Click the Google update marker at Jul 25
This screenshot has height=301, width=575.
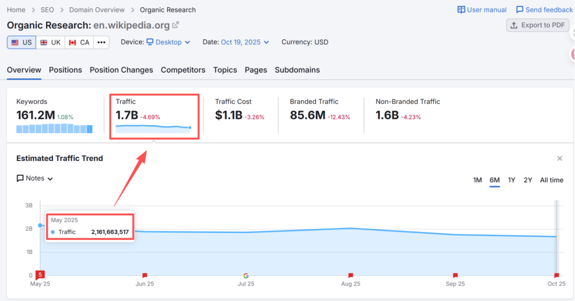(x=246, y=276)
